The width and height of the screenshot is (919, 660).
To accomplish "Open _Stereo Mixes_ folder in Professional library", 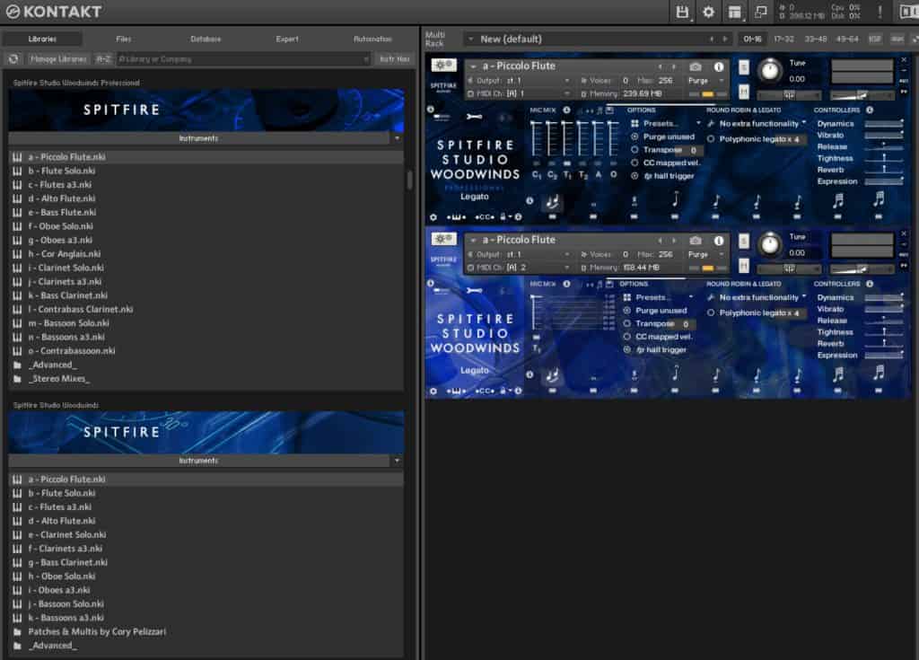I will [58, 378].
